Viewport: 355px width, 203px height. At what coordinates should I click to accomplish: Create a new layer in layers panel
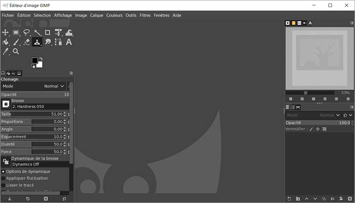tap(289, 199)
